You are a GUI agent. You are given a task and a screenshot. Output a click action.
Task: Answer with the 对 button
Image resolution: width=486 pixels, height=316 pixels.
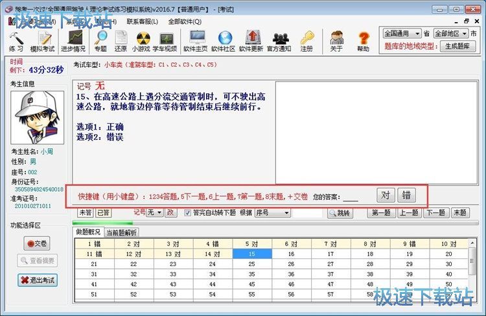tap(386, 196)
